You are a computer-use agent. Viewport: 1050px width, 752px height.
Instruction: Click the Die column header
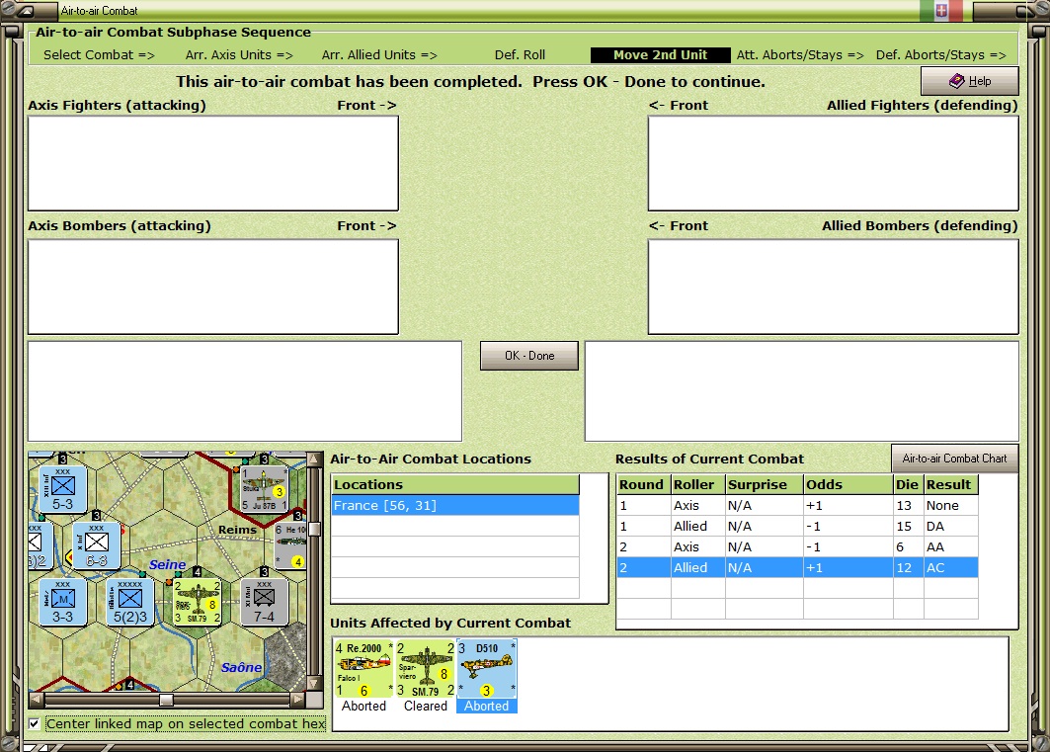(x=908, y=485)
